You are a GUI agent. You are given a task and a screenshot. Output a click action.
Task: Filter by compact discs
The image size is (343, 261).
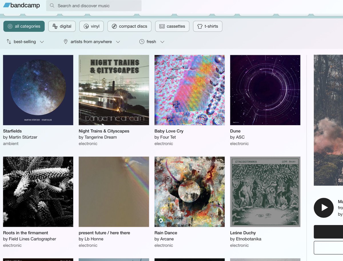point(129,26)
